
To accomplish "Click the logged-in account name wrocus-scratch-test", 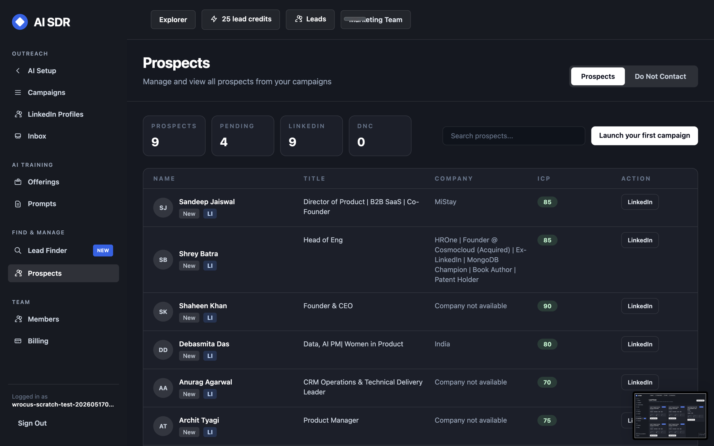I will [x=63, y=404].
